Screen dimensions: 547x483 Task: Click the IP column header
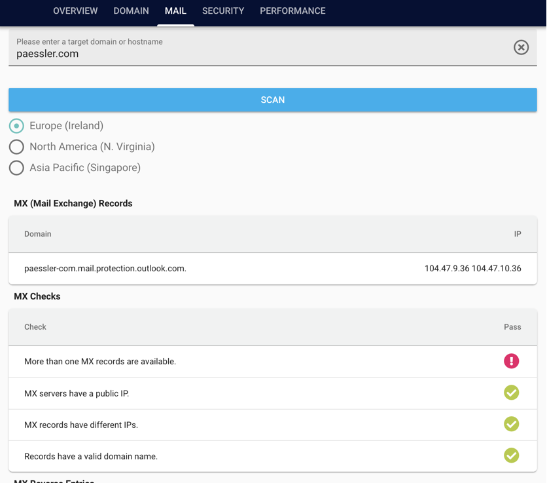tap(518, 234)
